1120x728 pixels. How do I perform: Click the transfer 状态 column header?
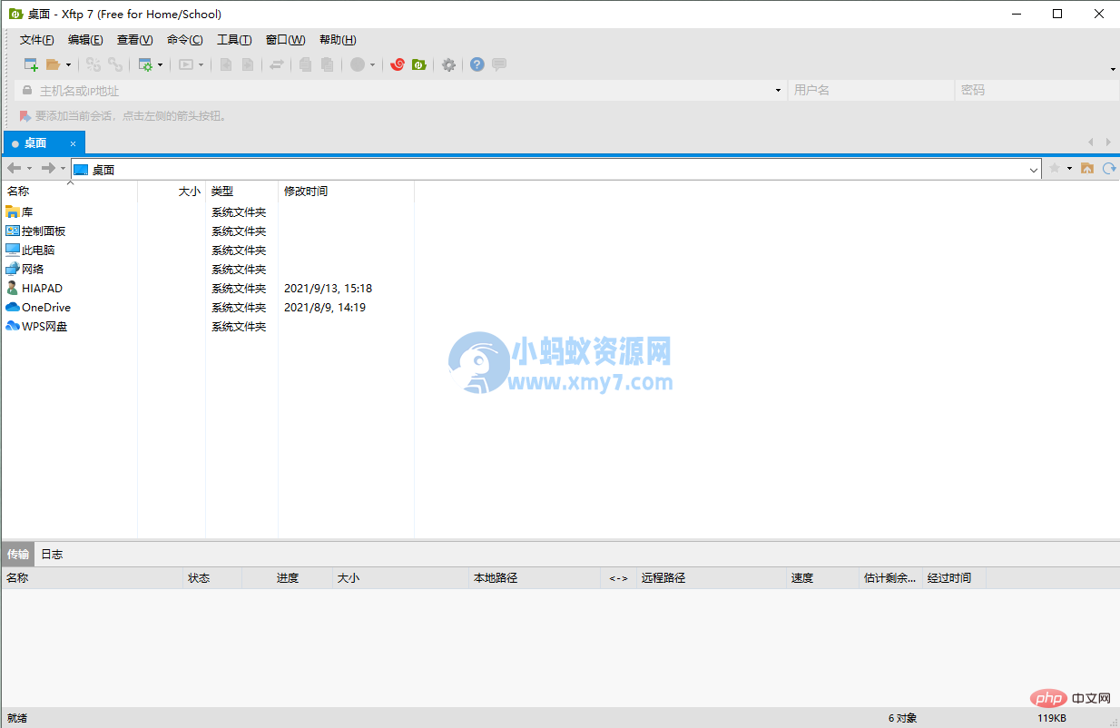(212, 577)
